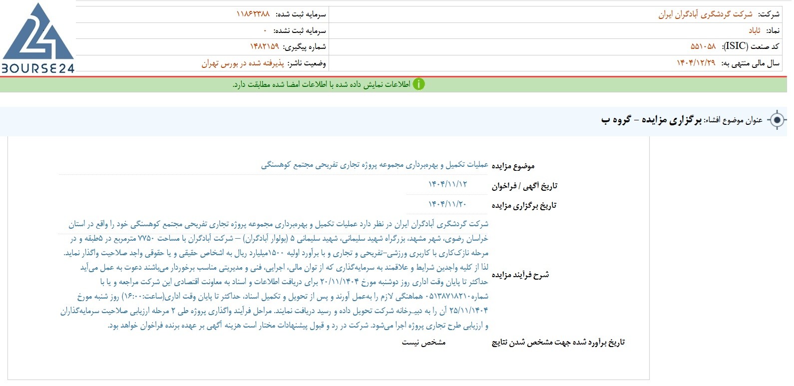794x386 pixels.
Task: Click the label شماره پیگیری
Action: [304, 46]
